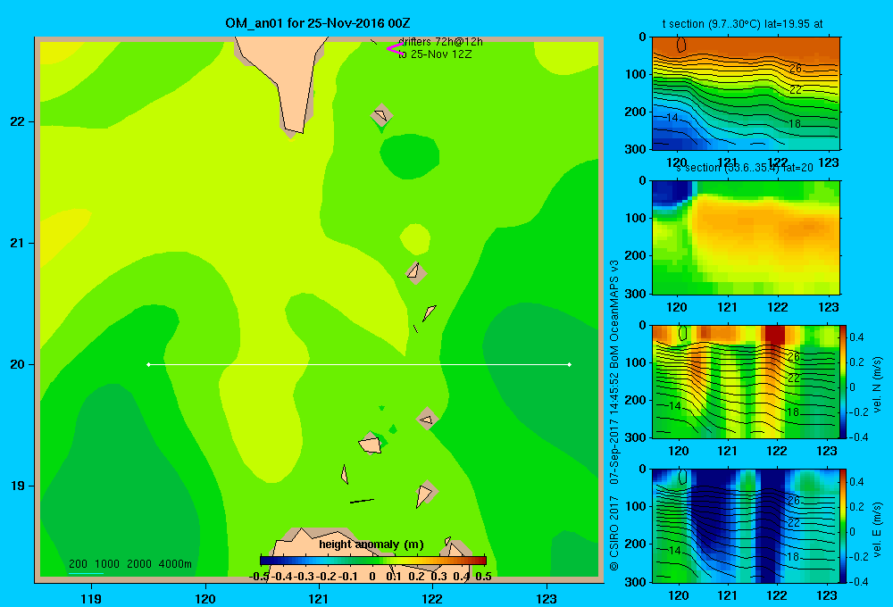Click the "vel. E (m/s)" axis label
893x607 pixels.
tap(878, 529)
